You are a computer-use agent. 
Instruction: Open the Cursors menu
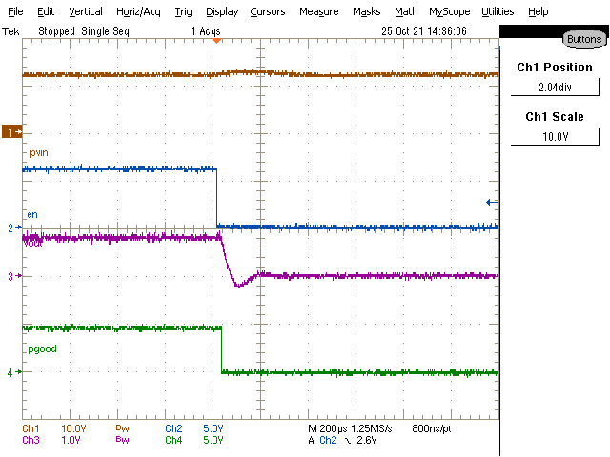[268, 11]
